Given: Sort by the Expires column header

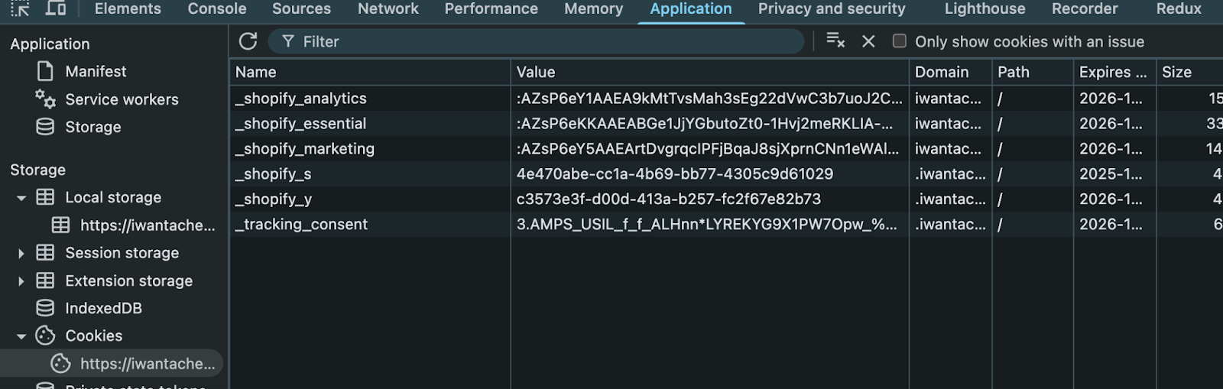Looking at the screenshot, I should click(1114, 72).
